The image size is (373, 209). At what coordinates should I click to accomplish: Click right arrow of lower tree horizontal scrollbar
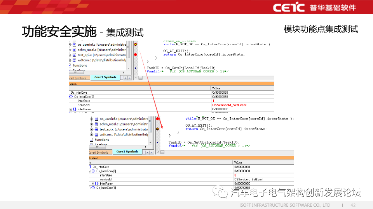(x=146, y=147)
